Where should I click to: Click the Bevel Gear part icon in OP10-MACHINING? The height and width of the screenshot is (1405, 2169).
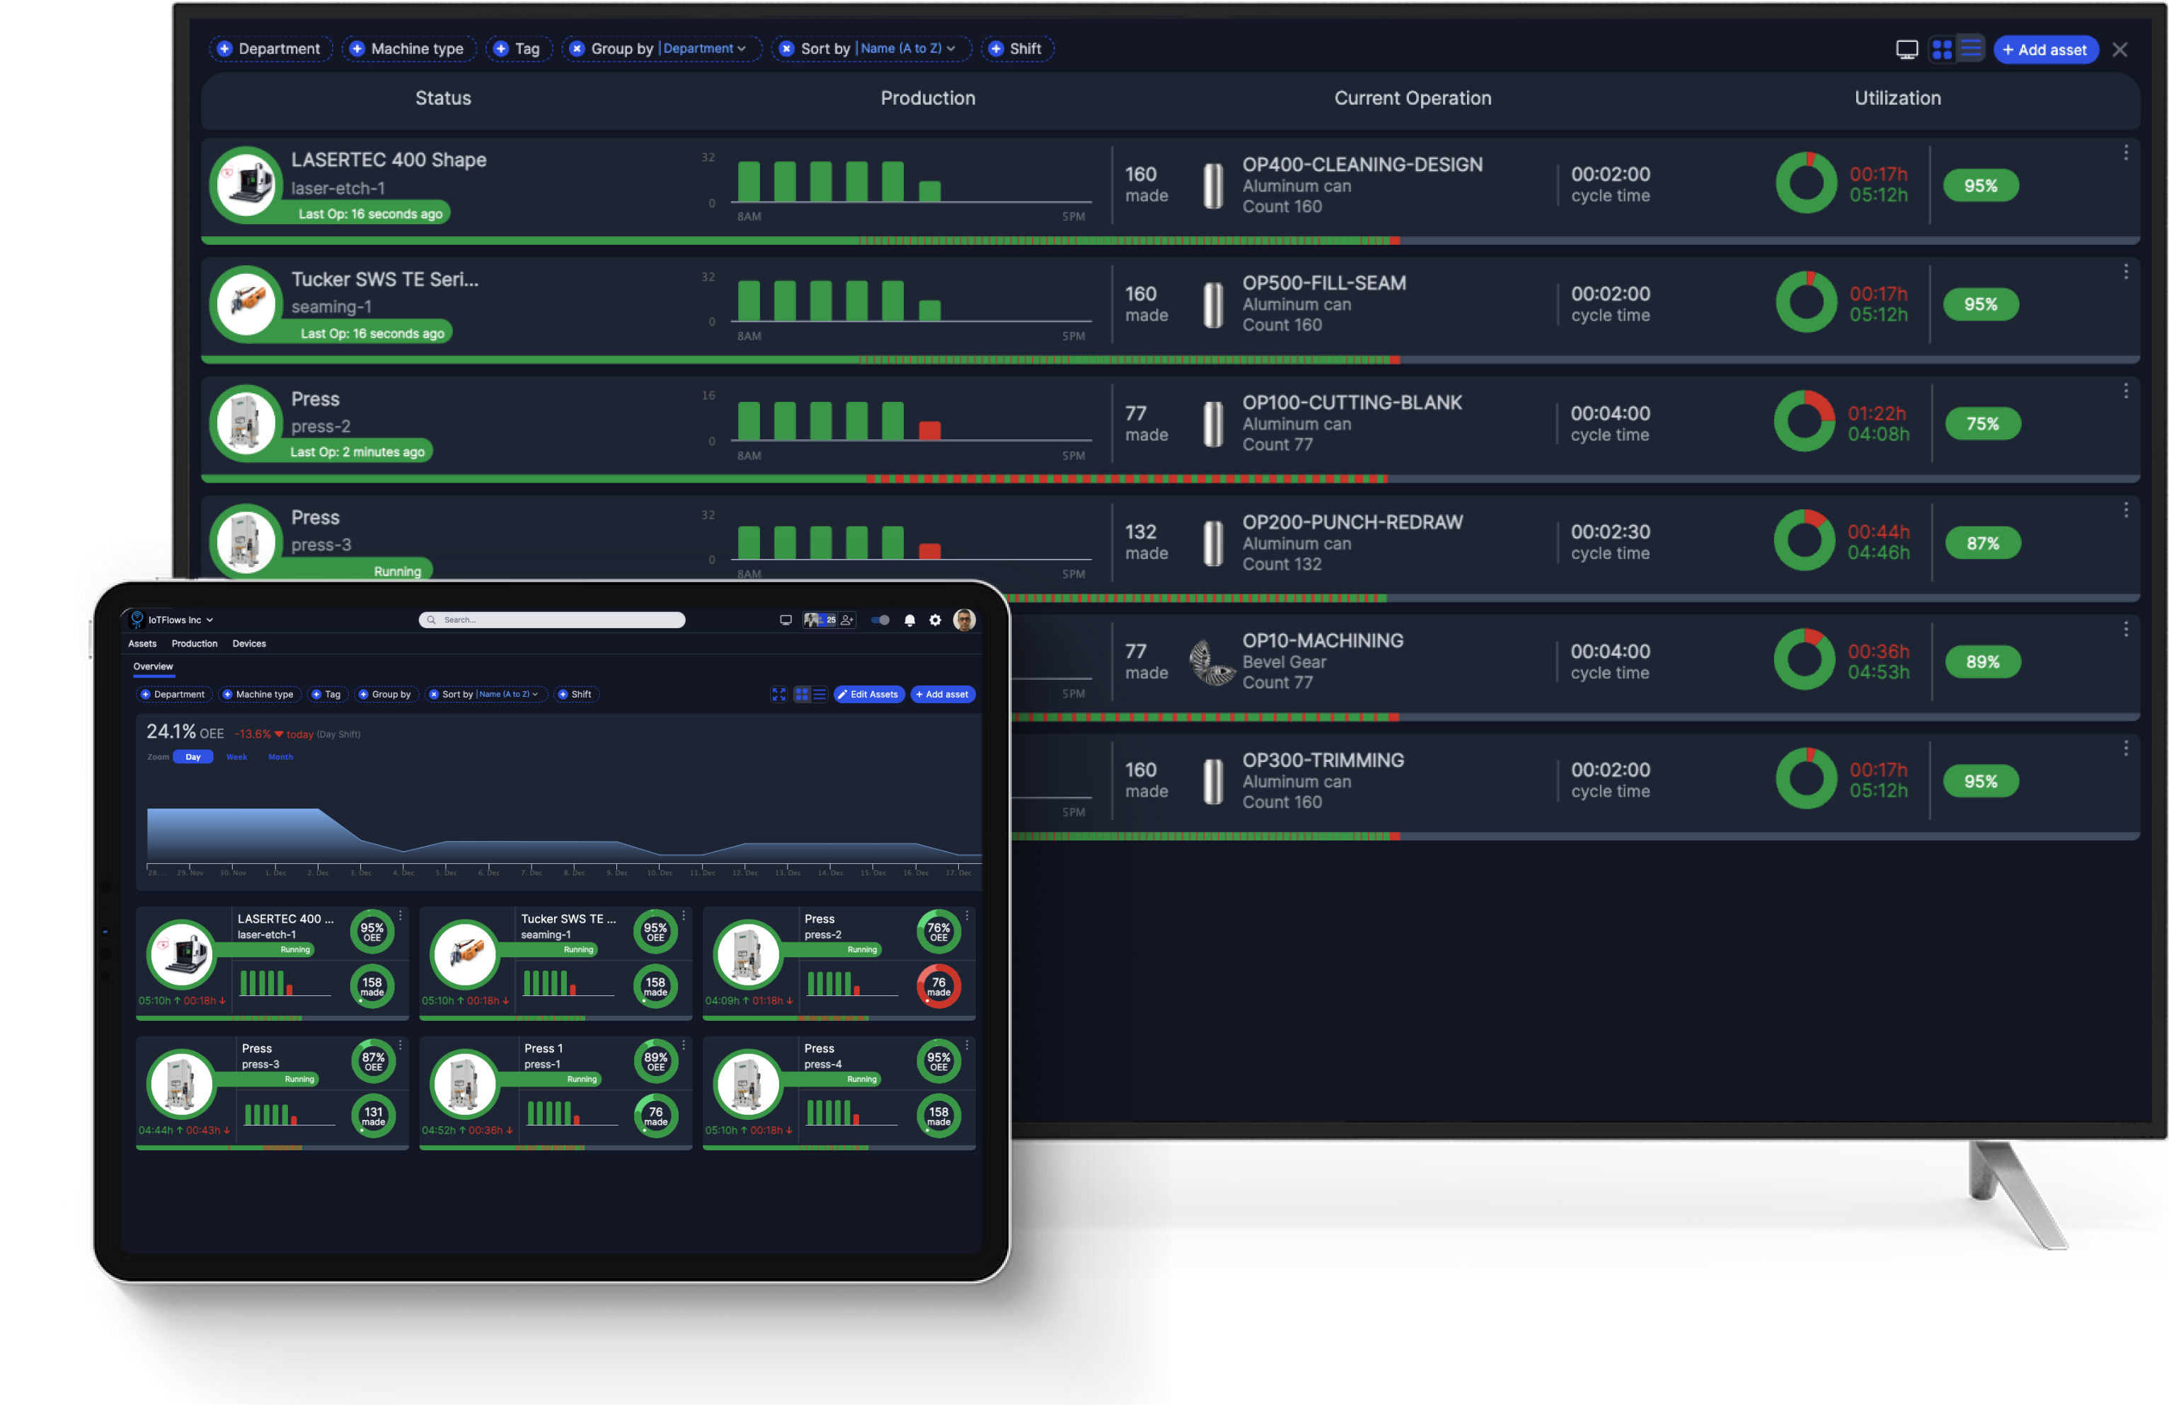point(1213,662)
